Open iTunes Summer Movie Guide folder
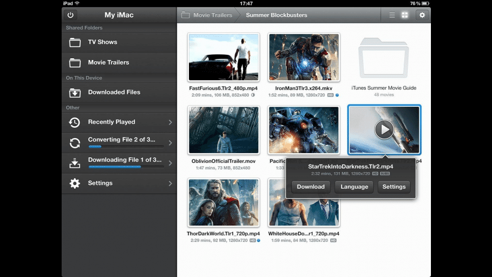492x277 pixels. click(384, 58)
